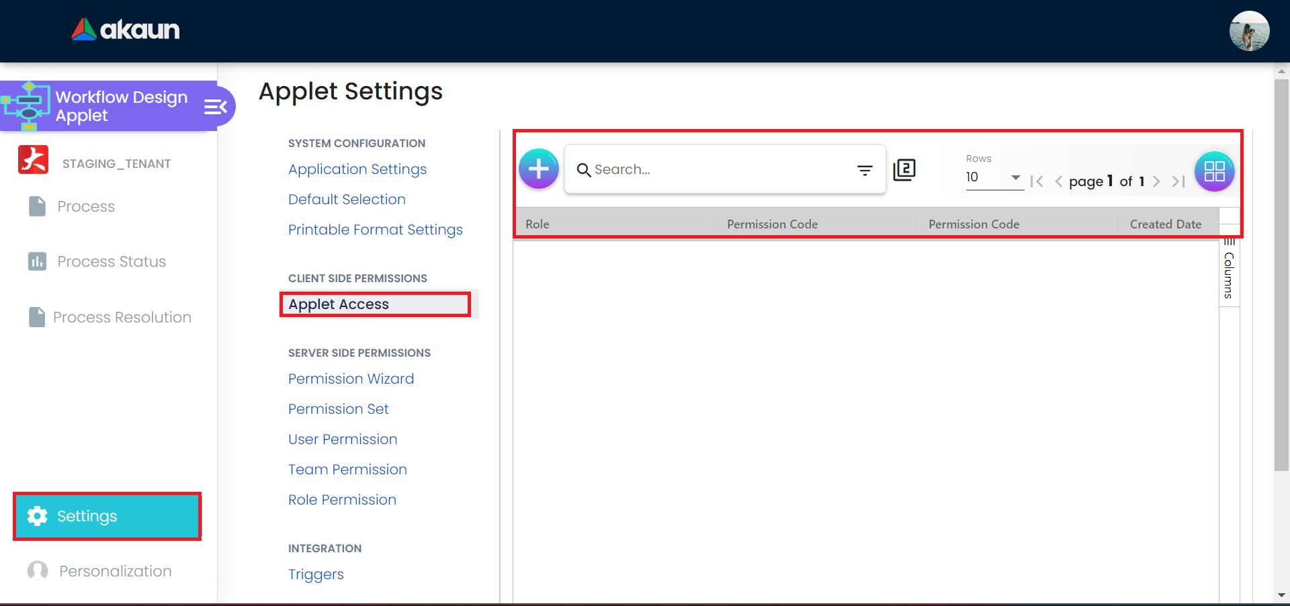Open the user profile avatar
This screenshot has width=1290, height=606.
click(x=1249, y=31)
